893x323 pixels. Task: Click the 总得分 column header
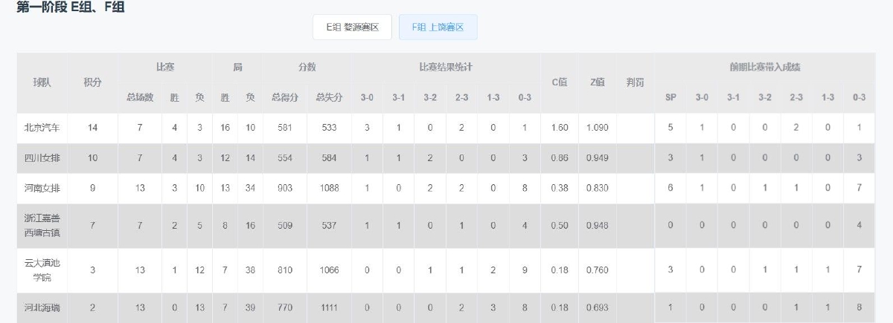pyautogui.click(x=285, y=97)
